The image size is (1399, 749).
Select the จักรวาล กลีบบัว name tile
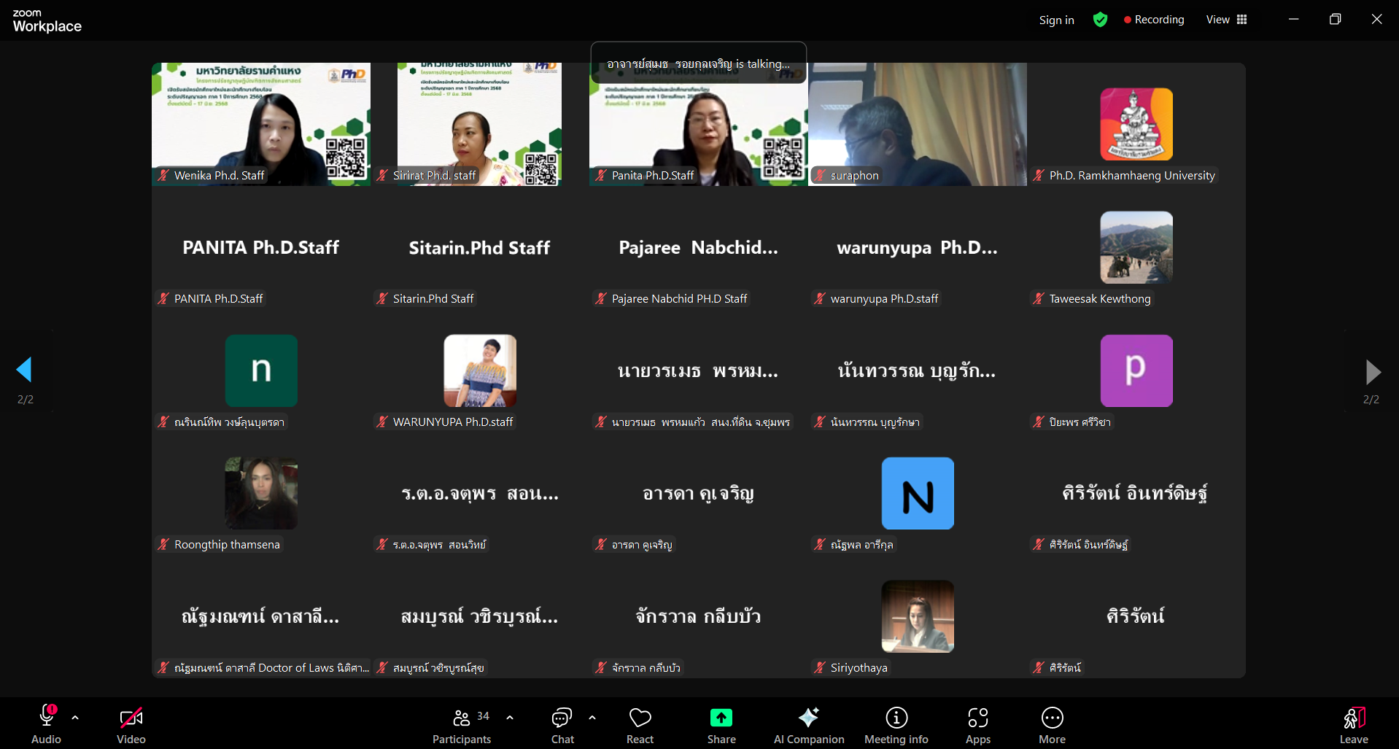pyautogui.click(x=698, y=616)
